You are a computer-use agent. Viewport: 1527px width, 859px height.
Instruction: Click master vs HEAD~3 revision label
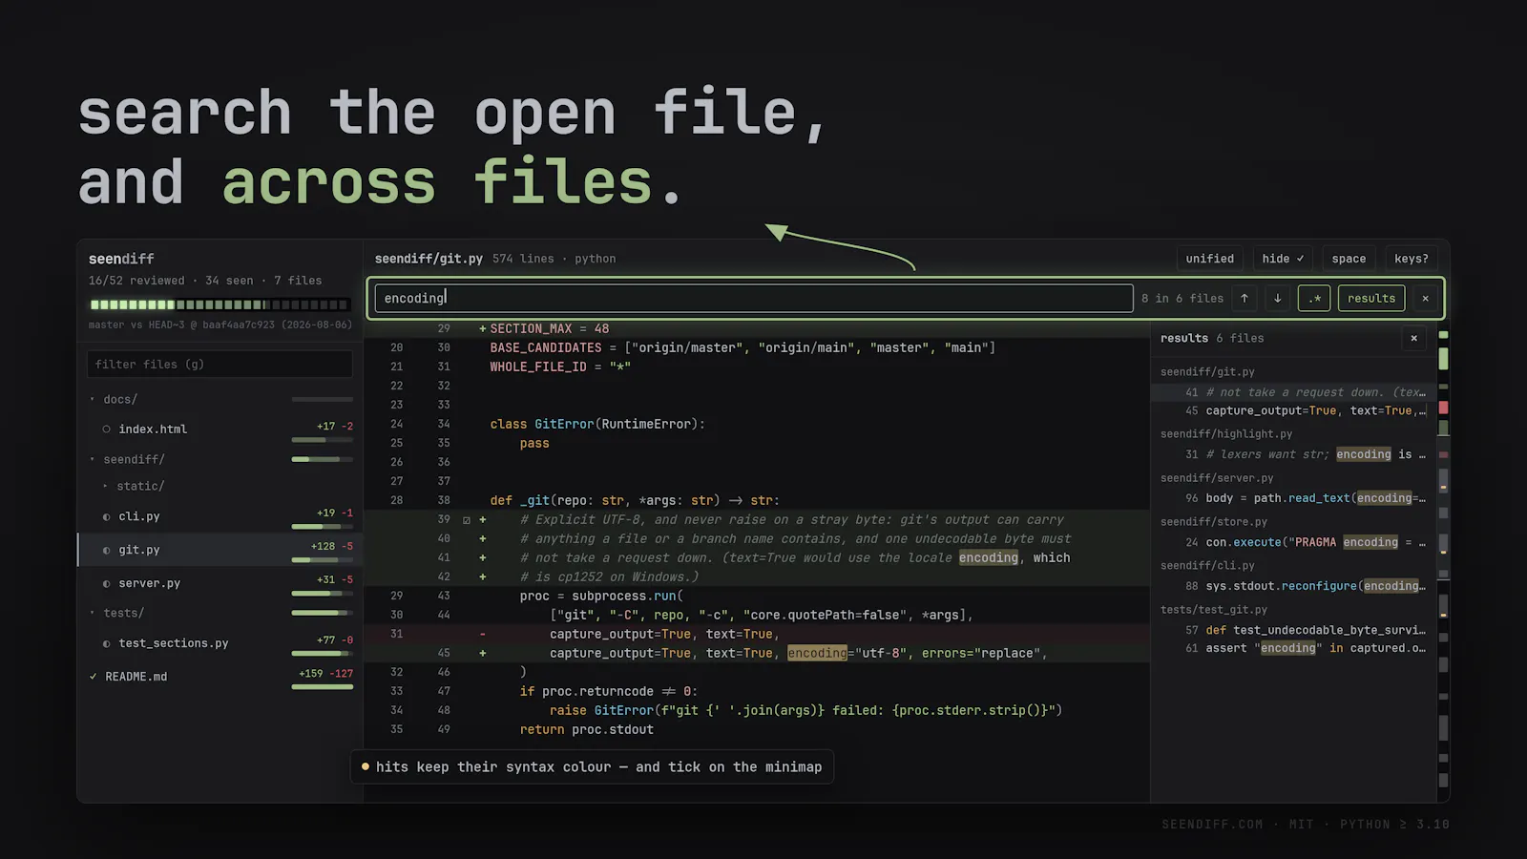click(x=220, y=325)
